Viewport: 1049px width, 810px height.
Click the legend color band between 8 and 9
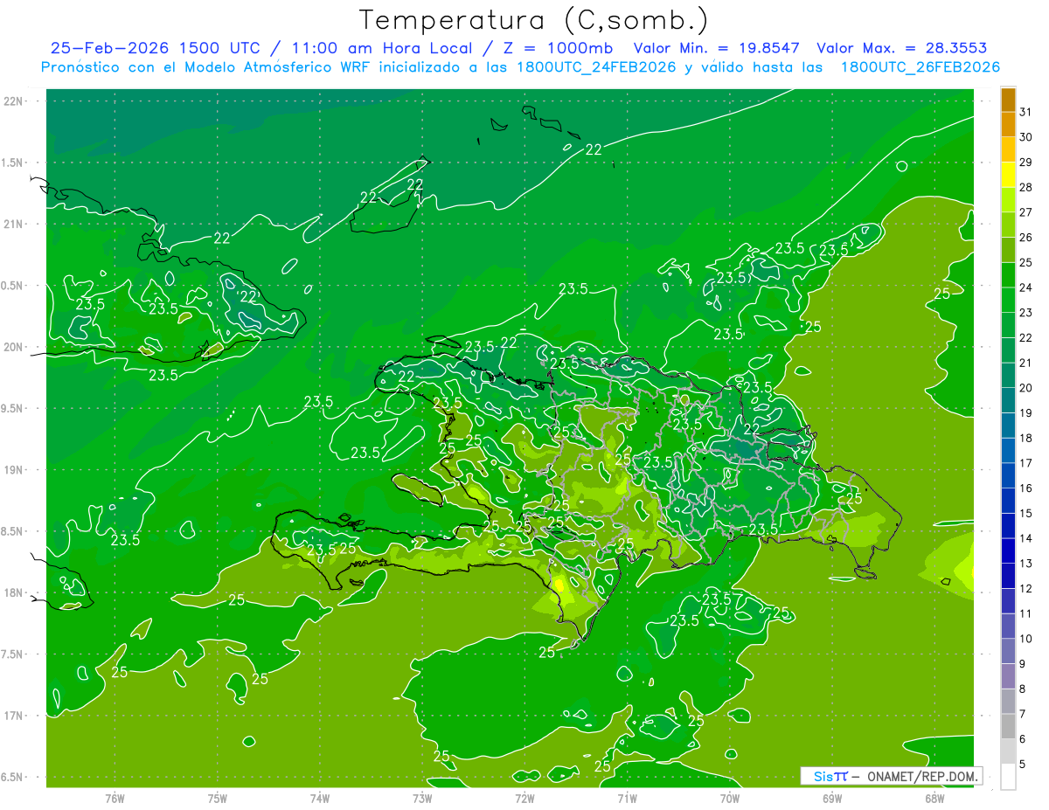[x=1008, y=676]
